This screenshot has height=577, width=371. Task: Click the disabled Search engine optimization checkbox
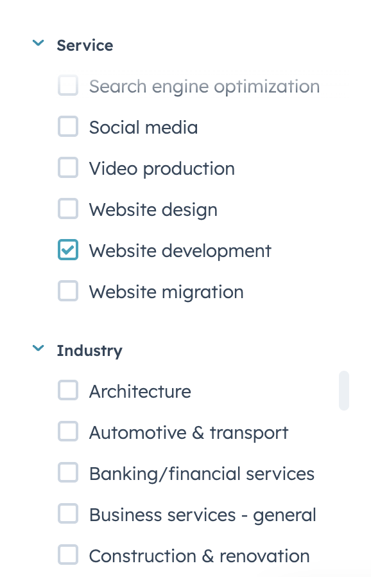(68, 85)
